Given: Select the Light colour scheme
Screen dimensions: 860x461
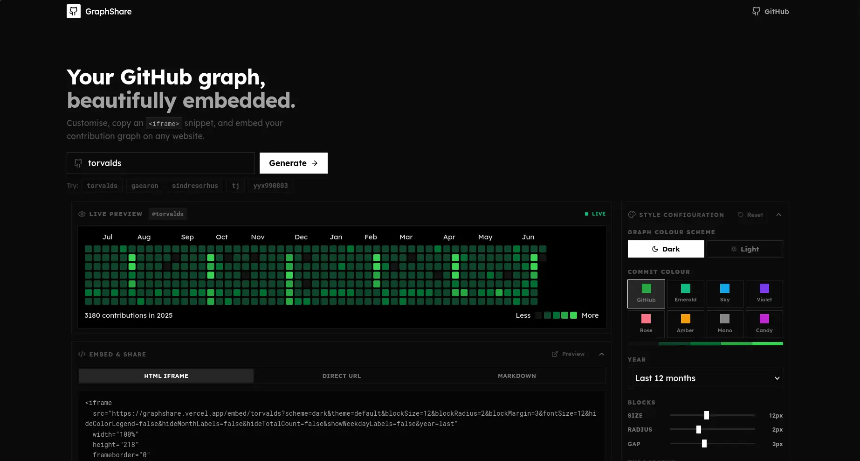Looking at the screenshot, I should click(x=745, y=249).
